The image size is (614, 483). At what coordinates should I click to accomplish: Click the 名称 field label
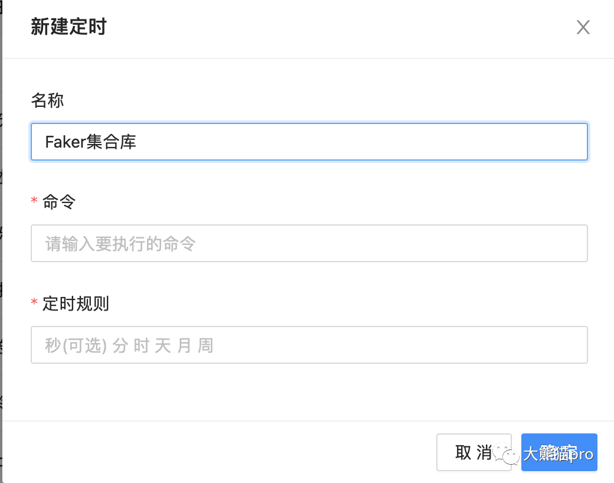[47, 100]
